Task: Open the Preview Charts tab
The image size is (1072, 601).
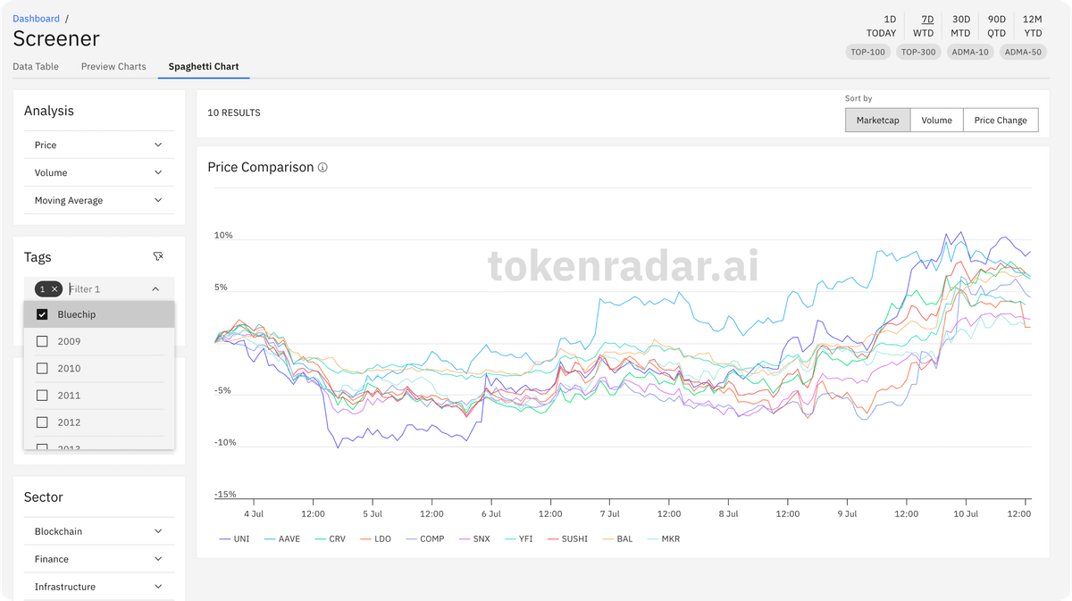Action: click(x=113, y=67)
